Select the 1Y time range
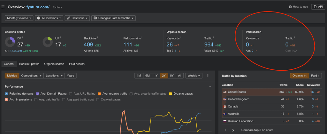327x134 pixels. [x=156, y=76]
